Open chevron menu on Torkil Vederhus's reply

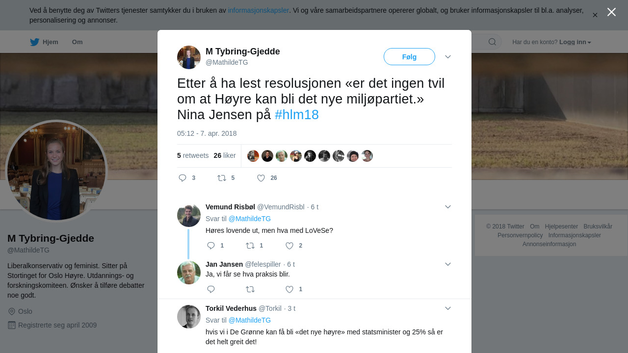coord(448,308)
